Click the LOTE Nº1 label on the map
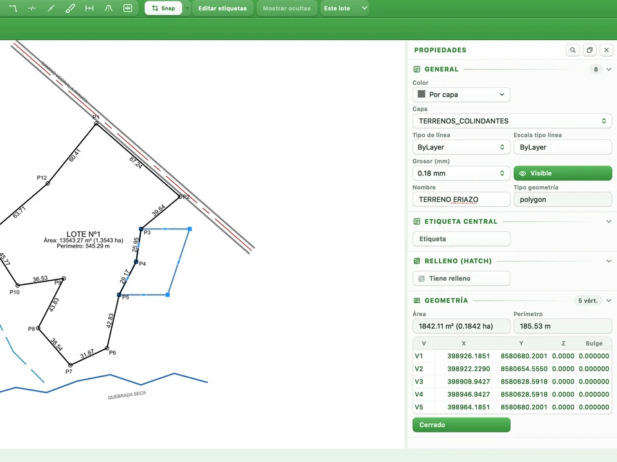The height and width of the screenshot is (462, 617). pyautogui.click(x=84, y=234)
